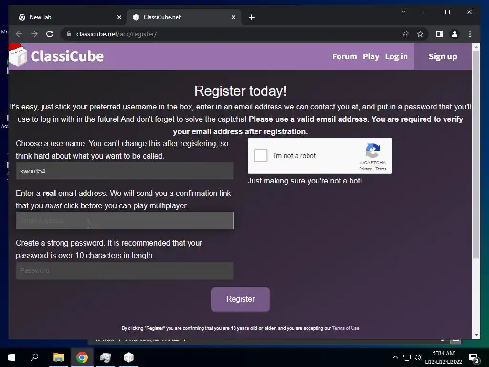Open the Forum nav link
Image resolution: width=489 pixels, height=367 pixels.
[x=344, y=56]
